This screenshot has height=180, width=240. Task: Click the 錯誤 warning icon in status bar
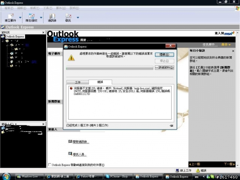[x=198, y=170]
